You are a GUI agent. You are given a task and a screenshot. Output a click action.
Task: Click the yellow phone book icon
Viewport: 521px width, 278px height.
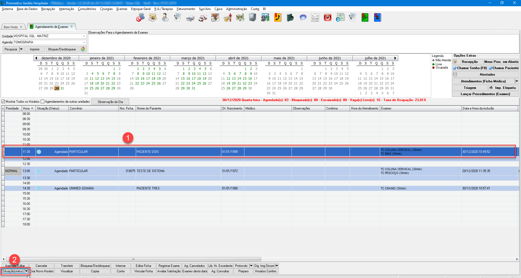(277, 18)
